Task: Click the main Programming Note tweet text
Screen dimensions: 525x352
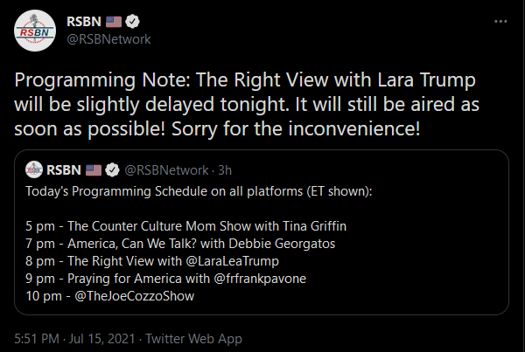Action: click(x=247, y=105)
